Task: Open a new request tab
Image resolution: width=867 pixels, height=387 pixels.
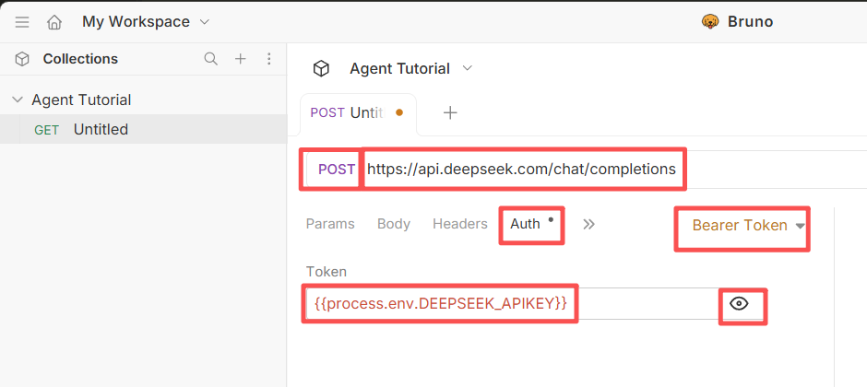Action: (451, 113)
